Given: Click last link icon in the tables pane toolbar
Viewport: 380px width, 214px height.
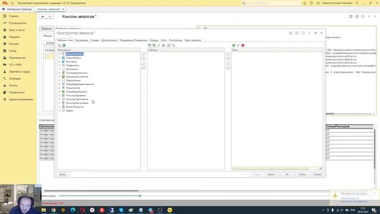Looking at the screenshot, I should point(173,45).
